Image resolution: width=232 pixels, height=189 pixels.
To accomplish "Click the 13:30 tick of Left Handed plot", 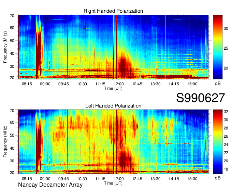I will 155,179.
